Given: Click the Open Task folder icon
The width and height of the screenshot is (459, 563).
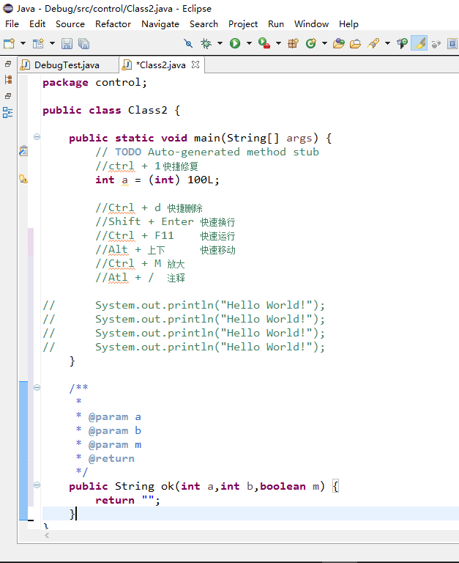Looking at the screenshot, I should [x=355, y=43].
